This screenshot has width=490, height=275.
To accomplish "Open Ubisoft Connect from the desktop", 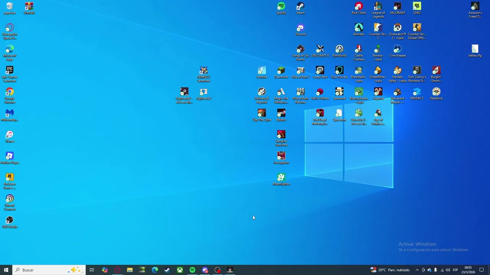I will 10,202.
